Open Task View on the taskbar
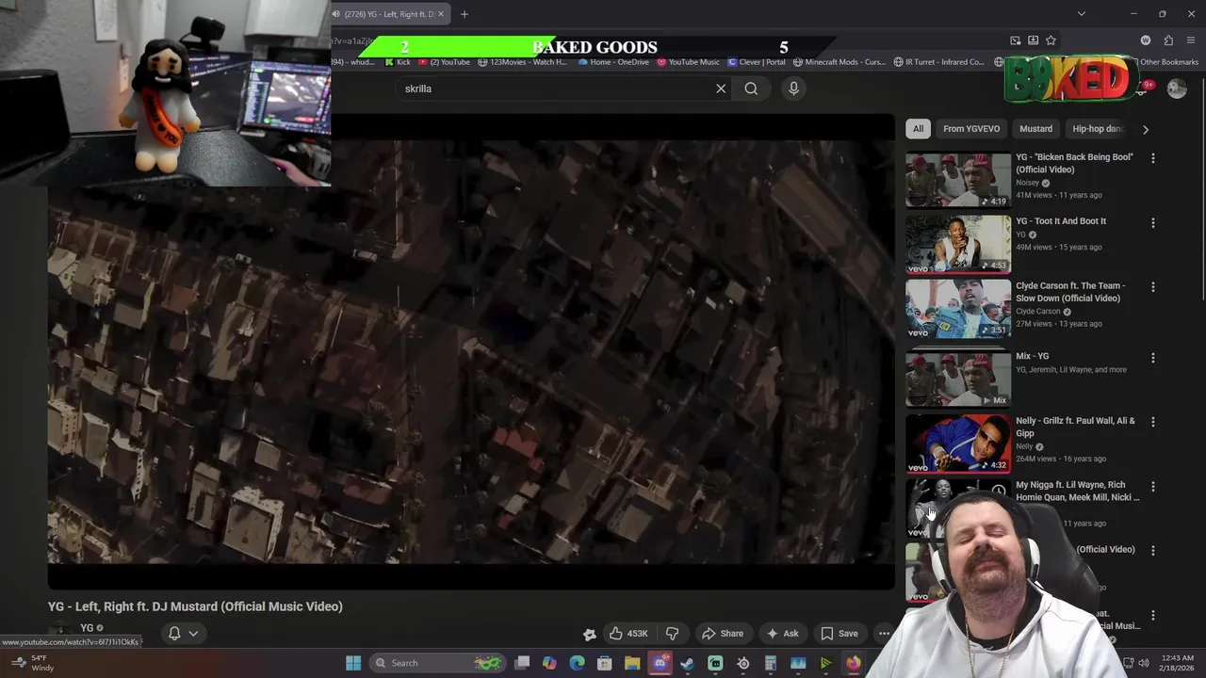Screen dimensions: 1206x678 [x=522, y=663]
